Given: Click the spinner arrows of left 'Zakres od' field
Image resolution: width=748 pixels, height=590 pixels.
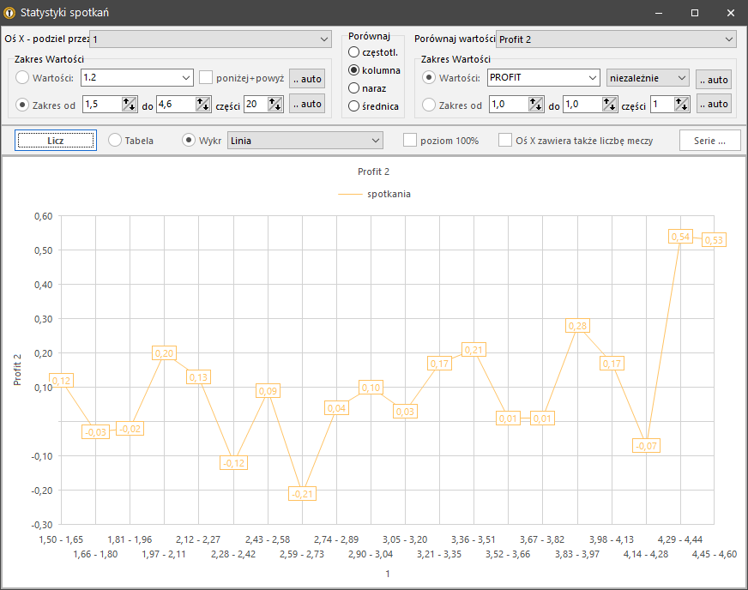Looking at the screenshot, I should (130, 104).
